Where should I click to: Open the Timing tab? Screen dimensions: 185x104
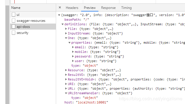pos(126,8)
